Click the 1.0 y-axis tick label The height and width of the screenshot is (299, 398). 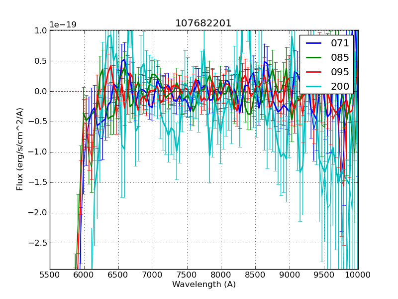(x=40, y=30)
